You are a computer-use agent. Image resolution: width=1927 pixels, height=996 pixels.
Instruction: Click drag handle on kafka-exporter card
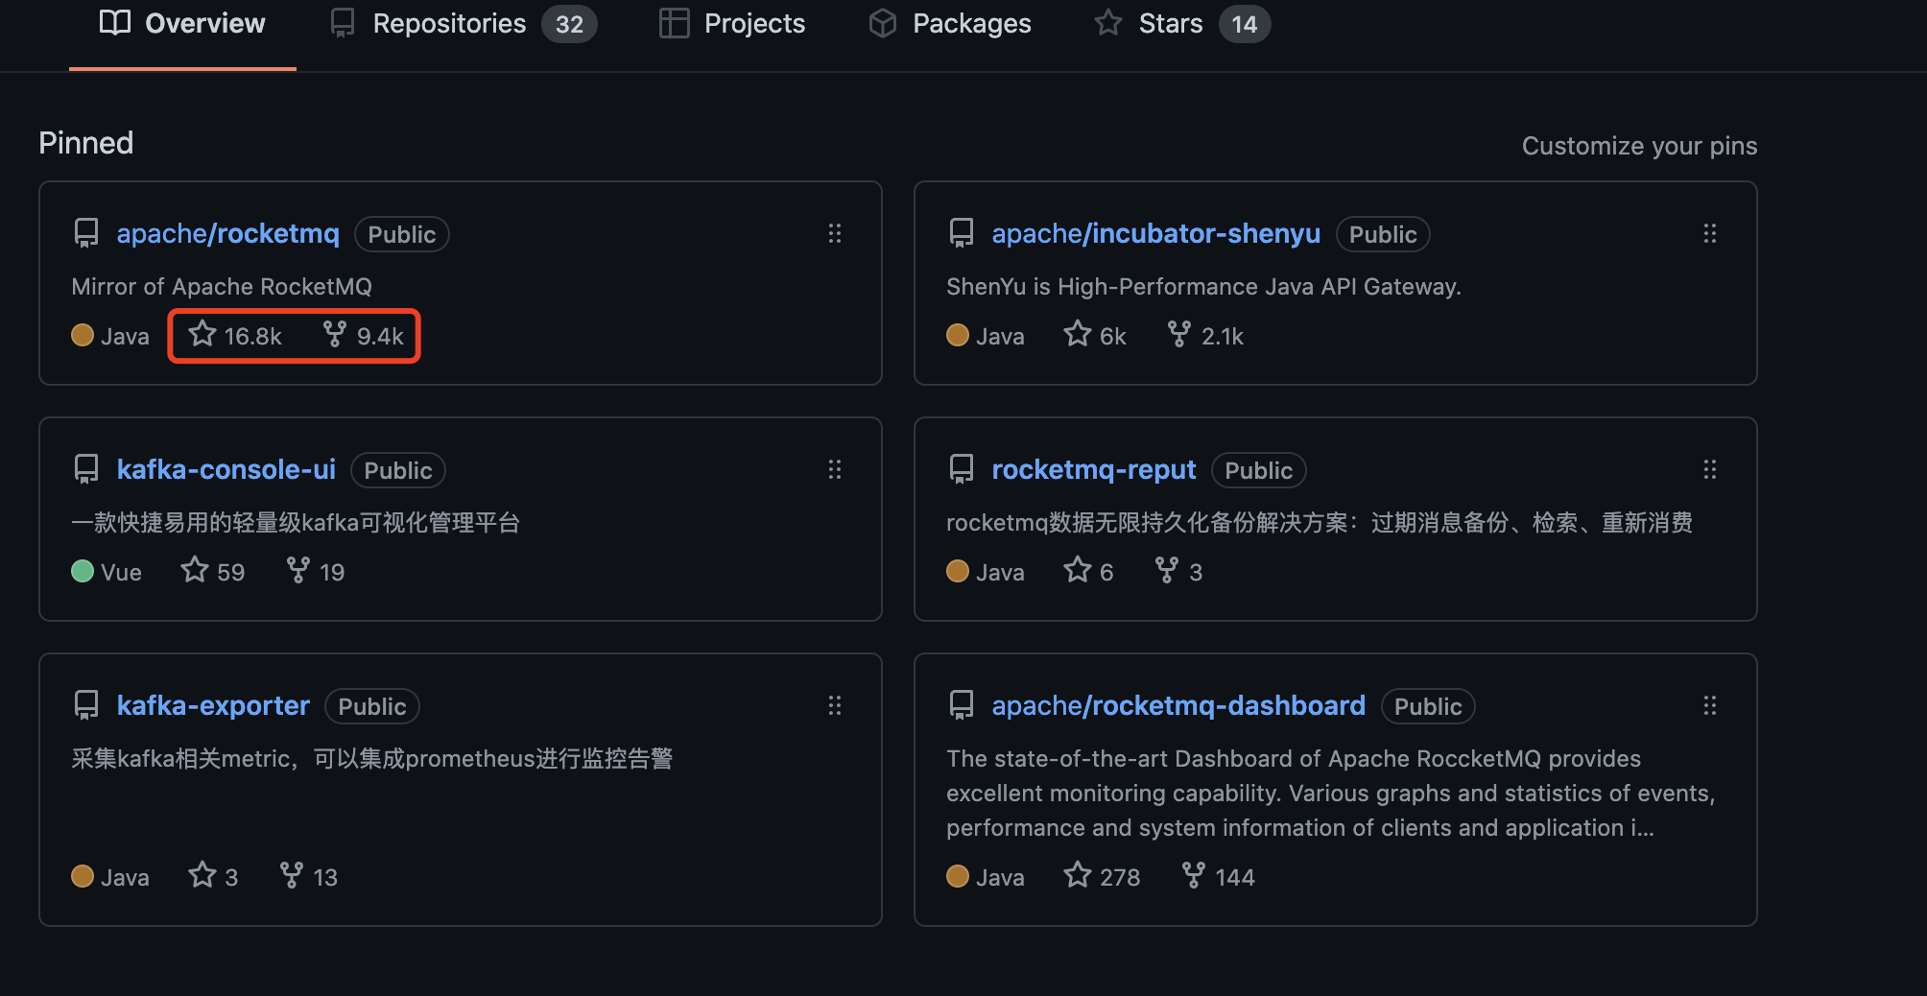tap(835, 706)
